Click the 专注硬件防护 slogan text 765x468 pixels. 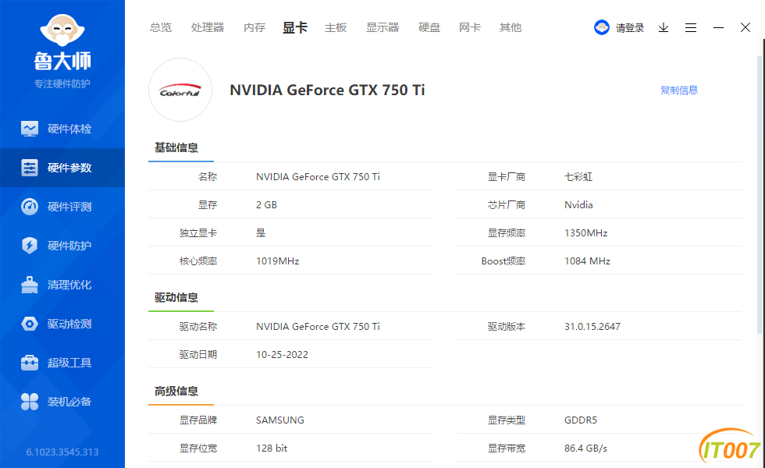(62, 84)
